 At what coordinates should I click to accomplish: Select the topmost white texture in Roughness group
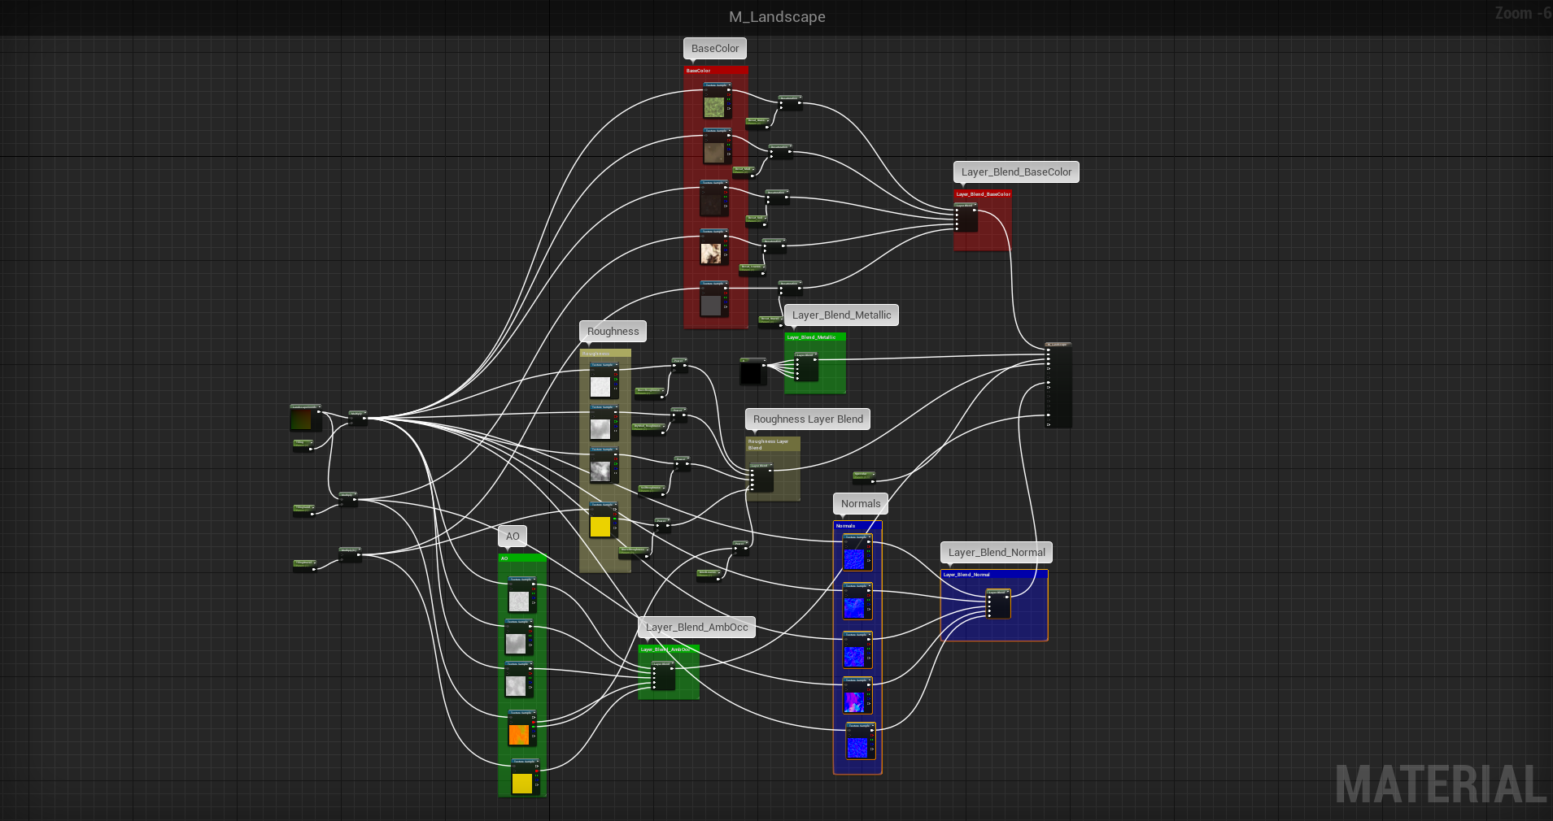click(600, 386)
